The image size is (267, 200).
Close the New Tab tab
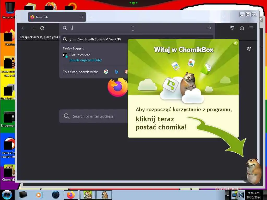click(82, 17)
